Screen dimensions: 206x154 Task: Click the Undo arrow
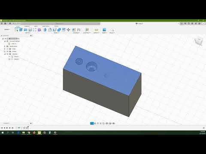pos(14,24)
